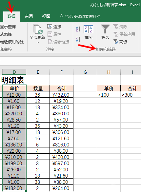Image resolution: width=141 pixels, height=192 pixels.
Task: Select cell with ¥420.00
Action: [62, 157]
